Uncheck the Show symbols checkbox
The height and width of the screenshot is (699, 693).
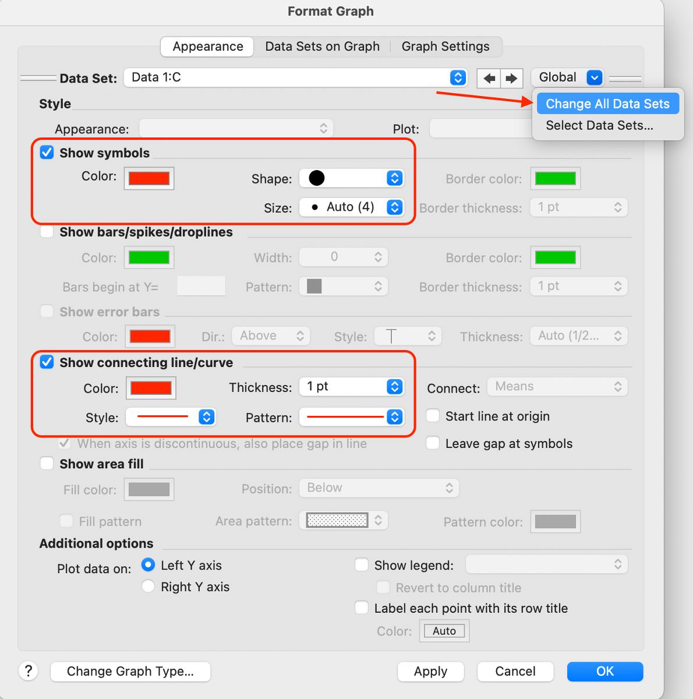[47, 153]
